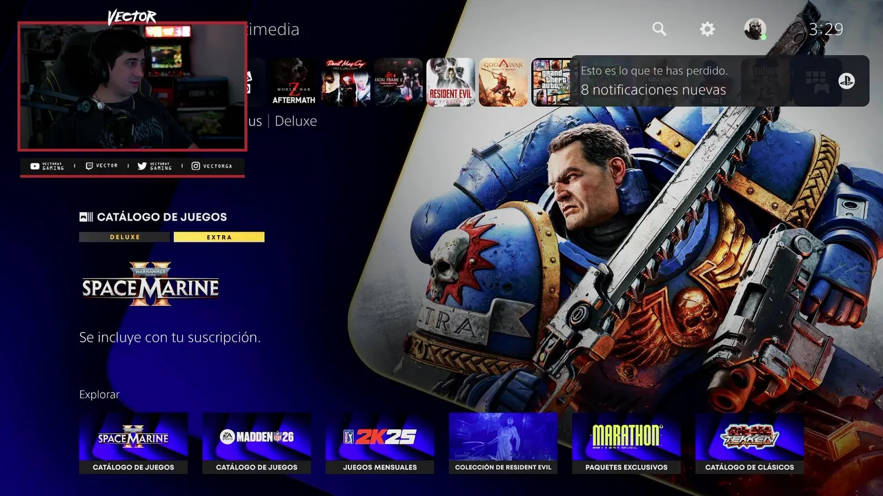883x496 pixels.
Task: Select the God of War game tile
Action: [x=503, y=82]
